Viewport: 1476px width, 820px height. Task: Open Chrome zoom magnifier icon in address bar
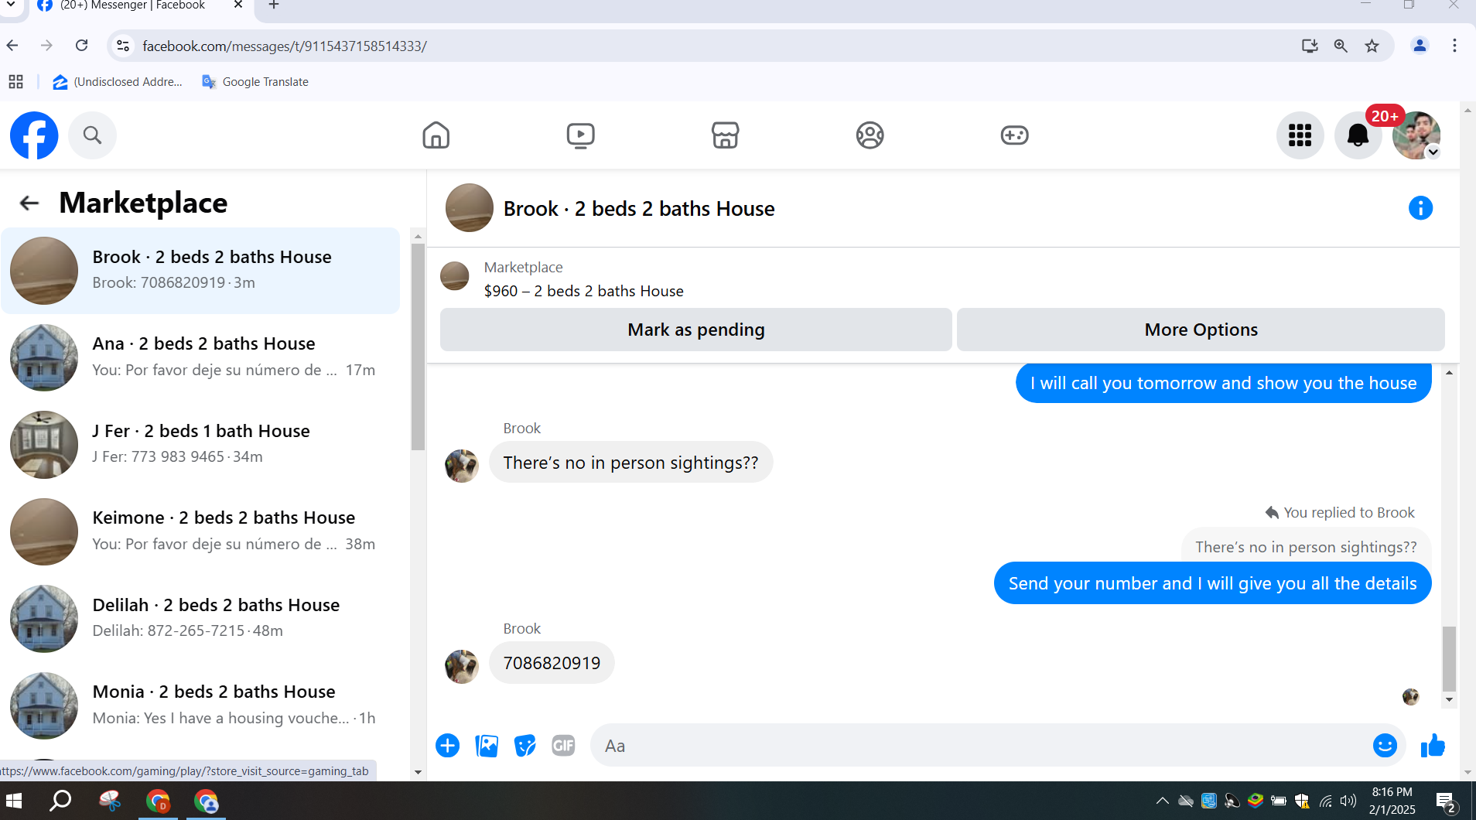point(1341,46)
